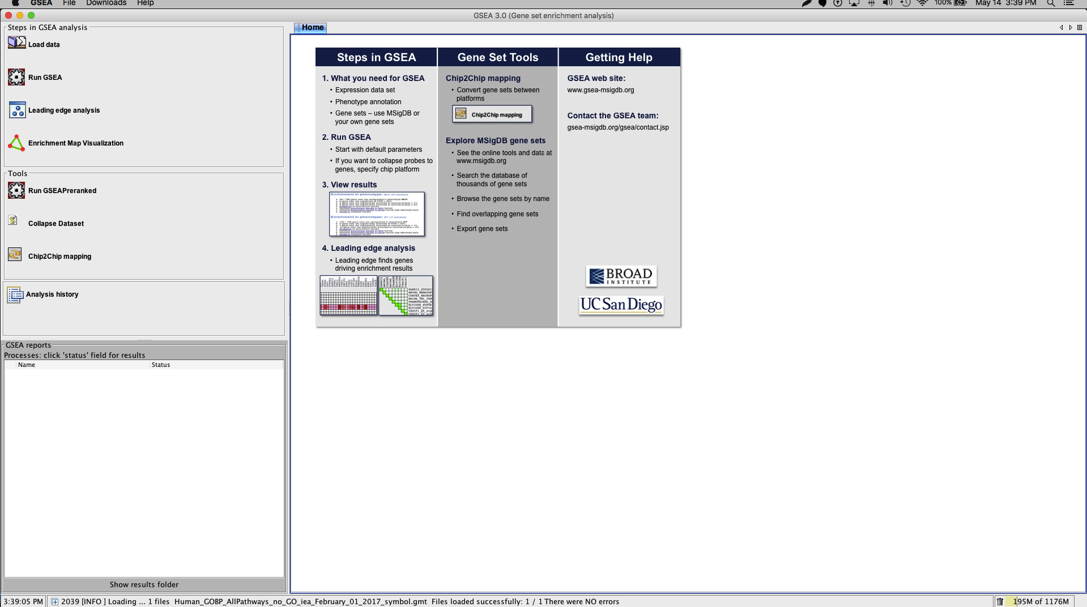The height and width of the screenshot is (607, 1087).
Task: Open the Apple menu
Action: pyautogui.click(x=15, y=3)
